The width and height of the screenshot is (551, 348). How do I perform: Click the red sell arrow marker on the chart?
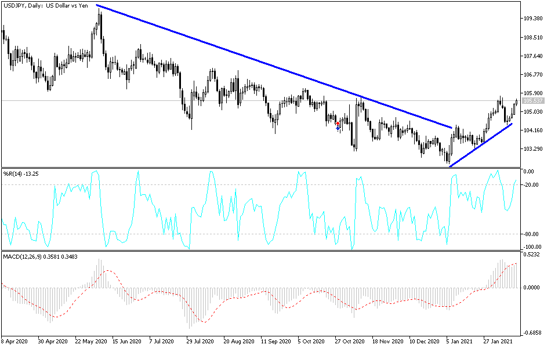tap(338, 123)
